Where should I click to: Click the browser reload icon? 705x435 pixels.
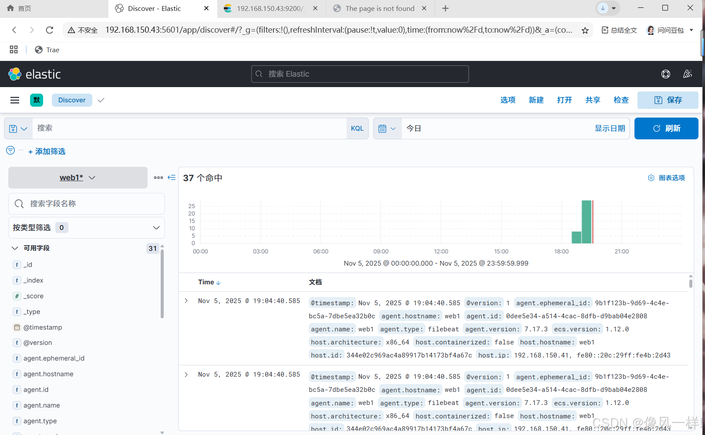pyautogui.click(x=50, y=30)
